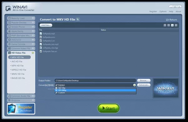Choose HD 720p from the dropdown list
The image size is (188, 122).
point(96,88)
